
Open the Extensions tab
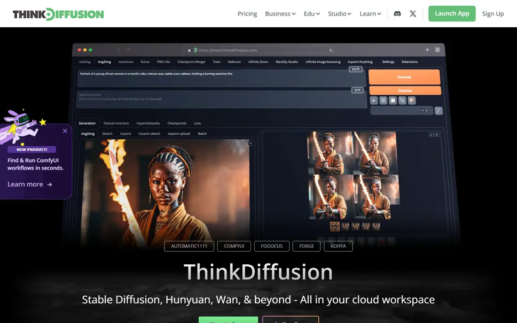click(409, 62)
